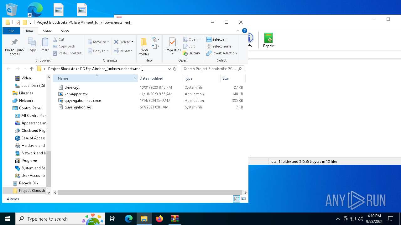Click the Search Project Bloodstrike box
The image size is (401, 225).
pos(212,69)
